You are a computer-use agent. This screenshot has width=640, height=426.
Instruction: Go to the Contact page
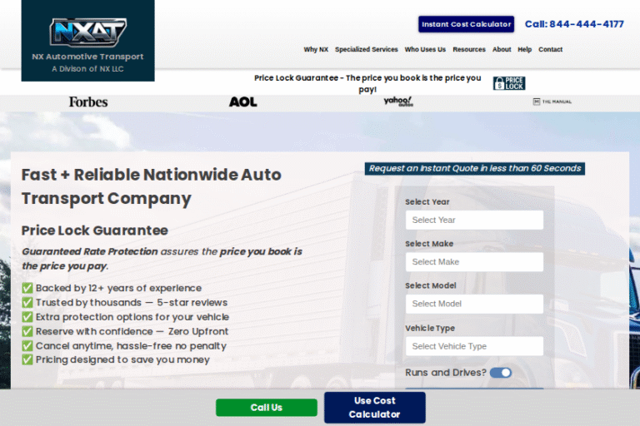point(550,50)
